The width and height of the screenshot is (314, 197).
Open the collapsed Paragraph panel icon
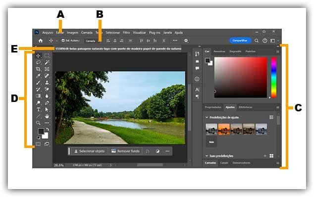coord(197,97)
